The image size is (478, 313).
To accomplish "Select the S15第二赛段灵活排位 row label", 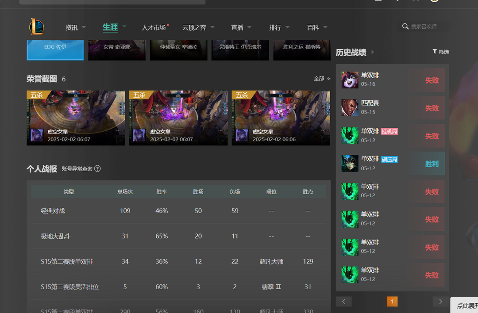I will 70,286.
